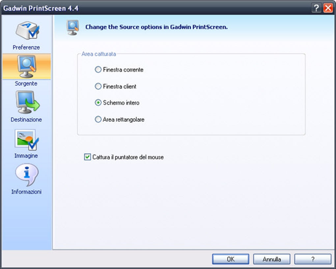Click the bottom '?' help button
The image size is (336, 269).
point(313,259)
